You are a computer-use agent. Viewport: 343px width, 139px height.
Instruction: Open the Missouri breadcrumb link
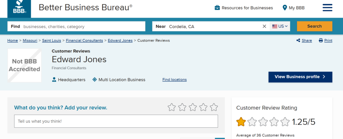tap(30, 40)
